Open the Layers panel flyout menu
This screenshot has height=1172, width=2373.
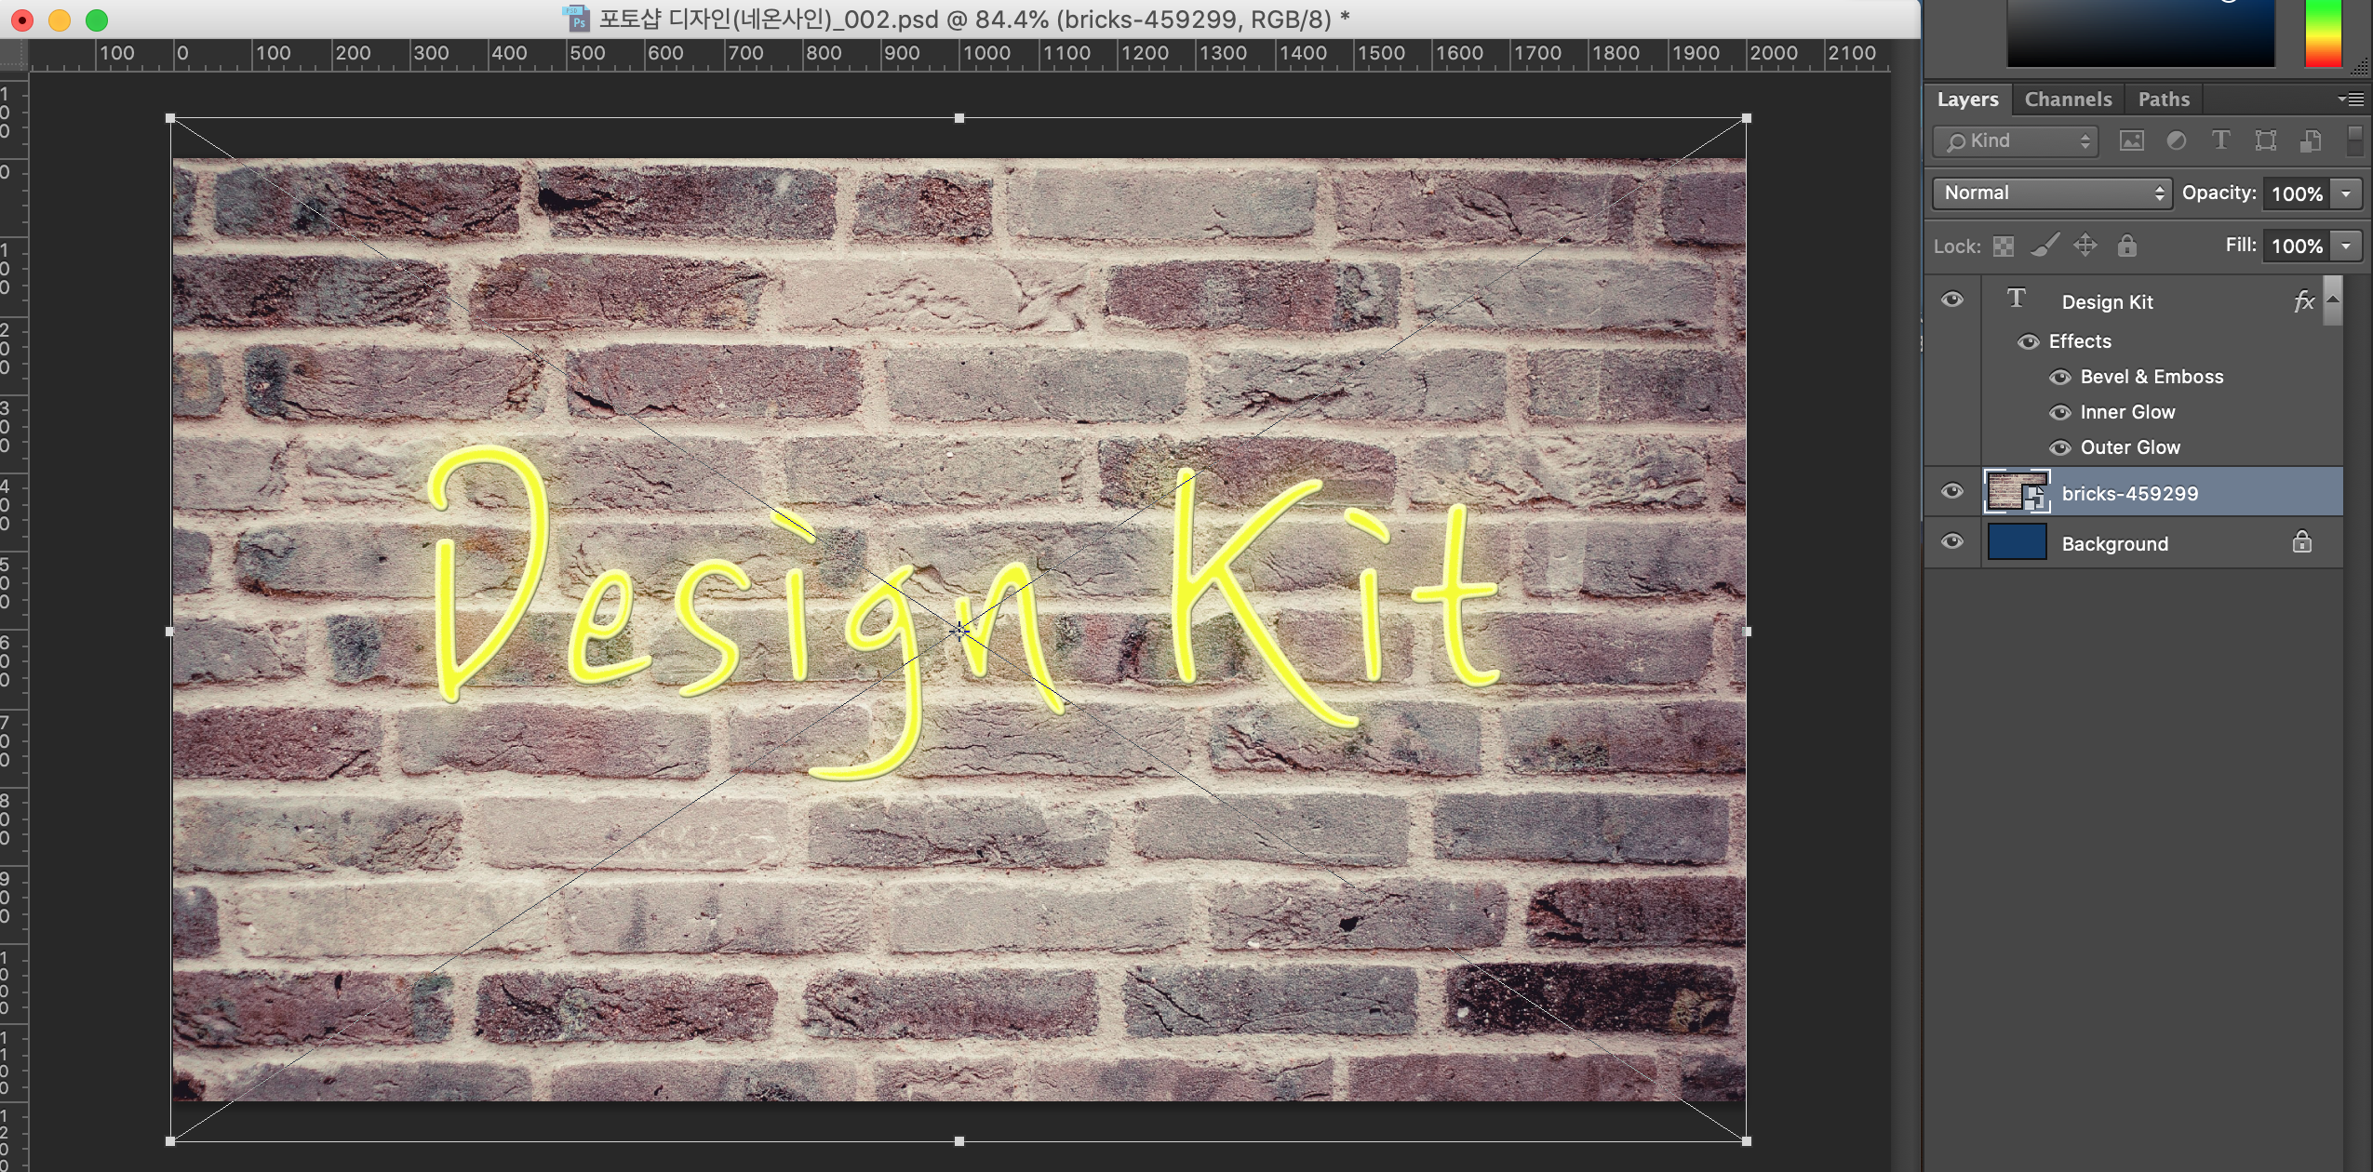(2351, 99)
